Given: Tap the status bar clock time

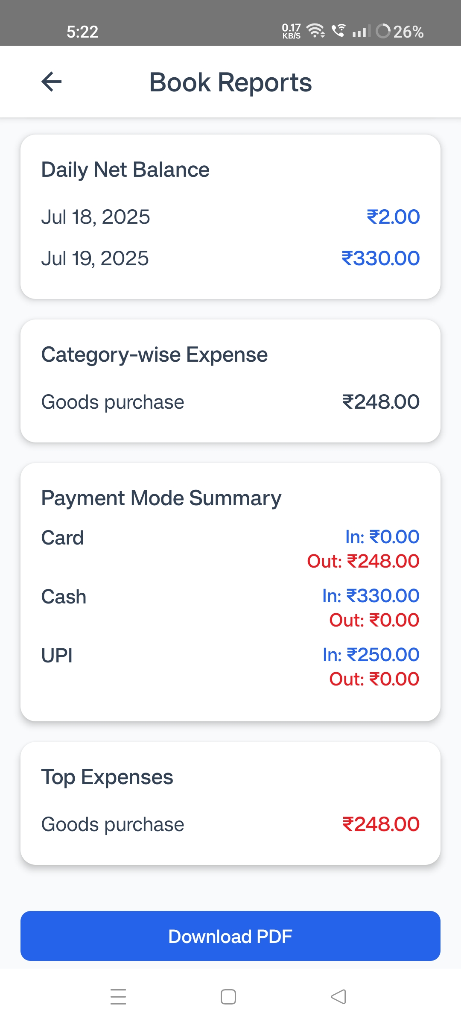Looking at the screenshot, I should (x=82, y=32).
